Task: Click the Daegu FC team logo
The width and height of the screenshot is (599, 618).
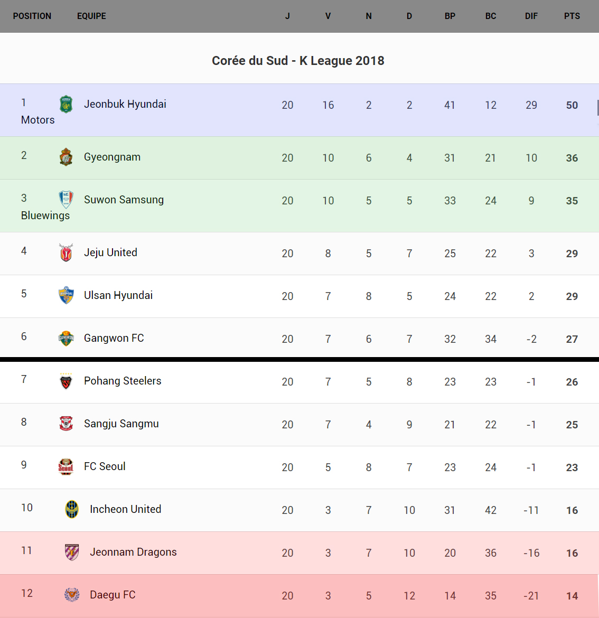Action: point(72,595)
